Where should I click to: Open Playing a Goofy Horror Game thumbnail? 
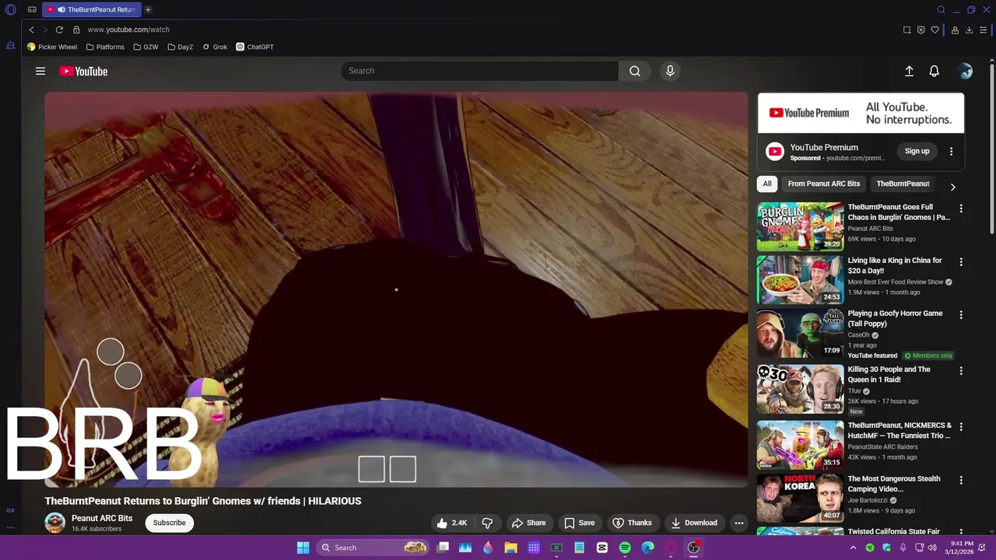click(800, 333)
